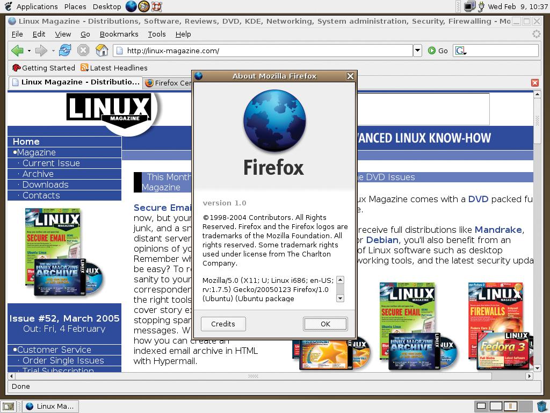Screen dimensions: 550x413
Task: Open the Bookmarks menu
Action: pos(119,34)
